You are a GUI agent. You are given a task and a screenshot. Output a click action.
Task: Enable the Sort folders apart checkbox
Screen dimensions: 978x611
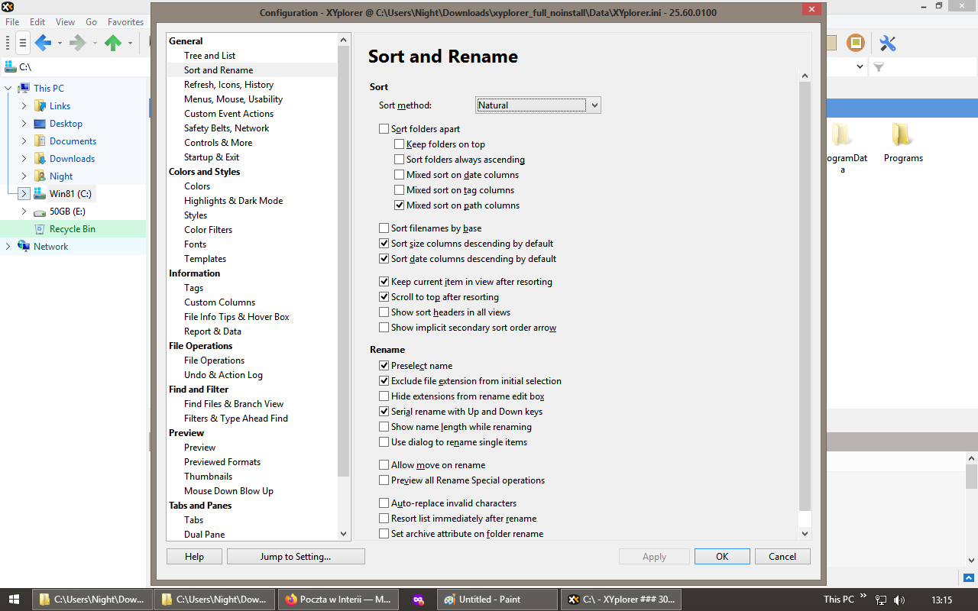pyautogui.click(x=384, y=128)
